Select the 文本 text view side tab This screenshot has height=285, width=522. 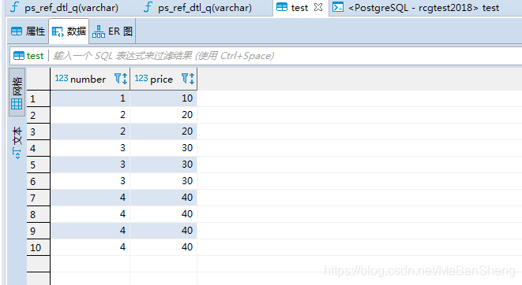(17, 142)
